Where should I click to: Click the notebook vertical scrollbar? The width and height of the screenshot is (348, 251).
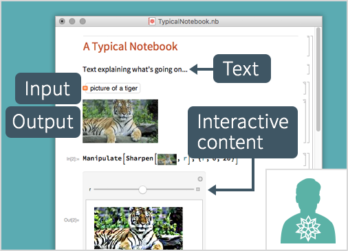(x=318, y=80)
